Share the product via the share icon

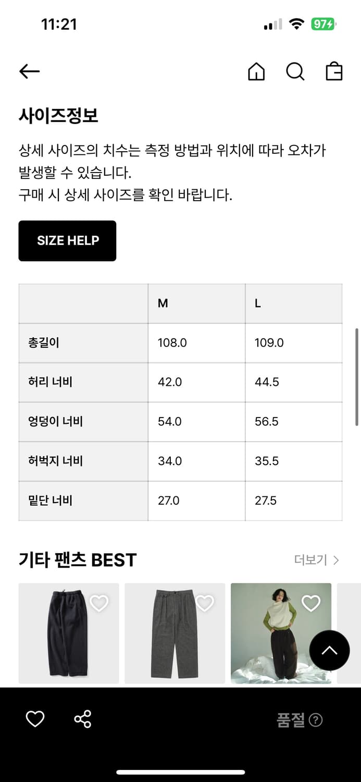coord(82,719)
